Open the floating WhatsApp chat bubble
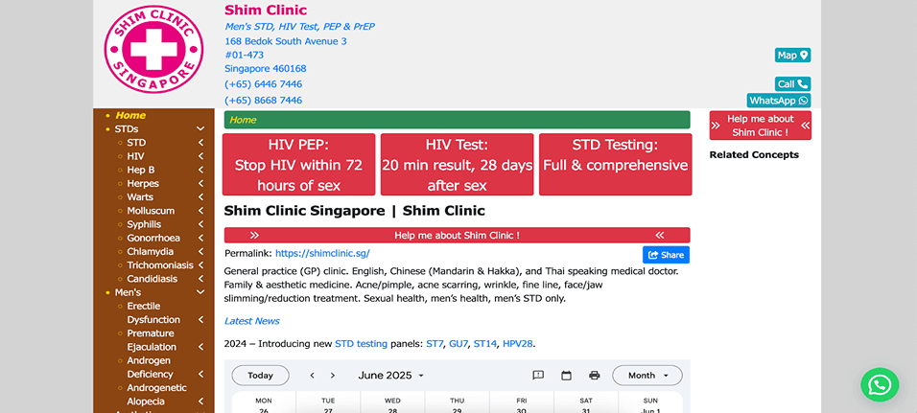 point(880,384)
